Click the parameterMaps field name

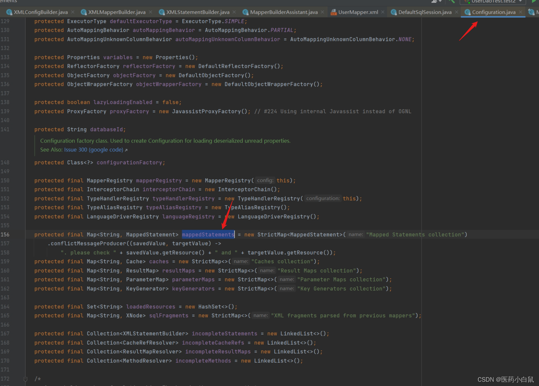click(193, 280)
